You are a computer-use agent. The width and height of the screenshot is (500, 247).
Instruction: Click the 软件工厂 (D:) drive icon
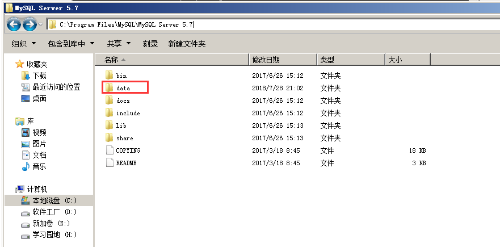[x=26, y=212]
